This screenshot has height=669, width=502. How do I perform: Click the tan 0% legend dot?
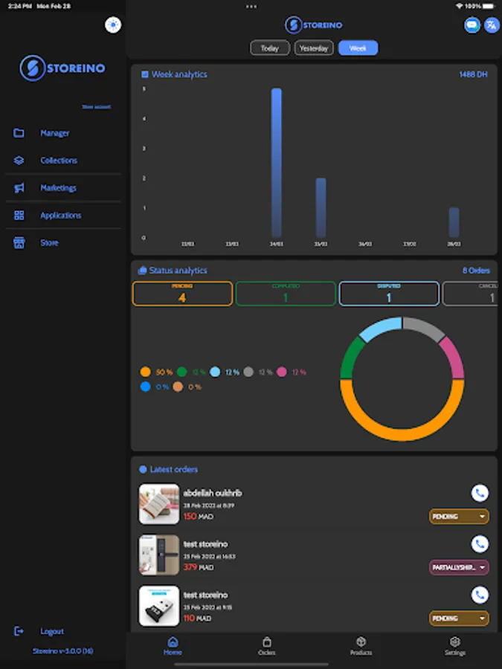coord(178,387)
